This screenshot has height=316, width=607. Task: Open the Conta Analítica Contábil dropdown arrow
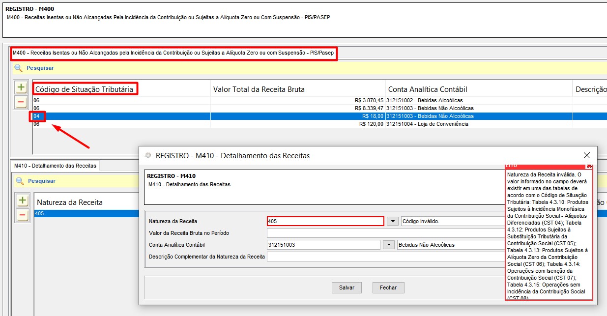388,245
